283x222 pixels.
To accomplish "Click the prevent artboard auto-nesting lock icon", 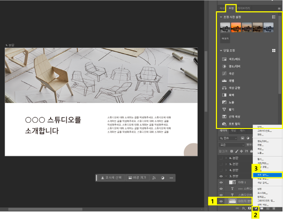I will click(246, 151).
